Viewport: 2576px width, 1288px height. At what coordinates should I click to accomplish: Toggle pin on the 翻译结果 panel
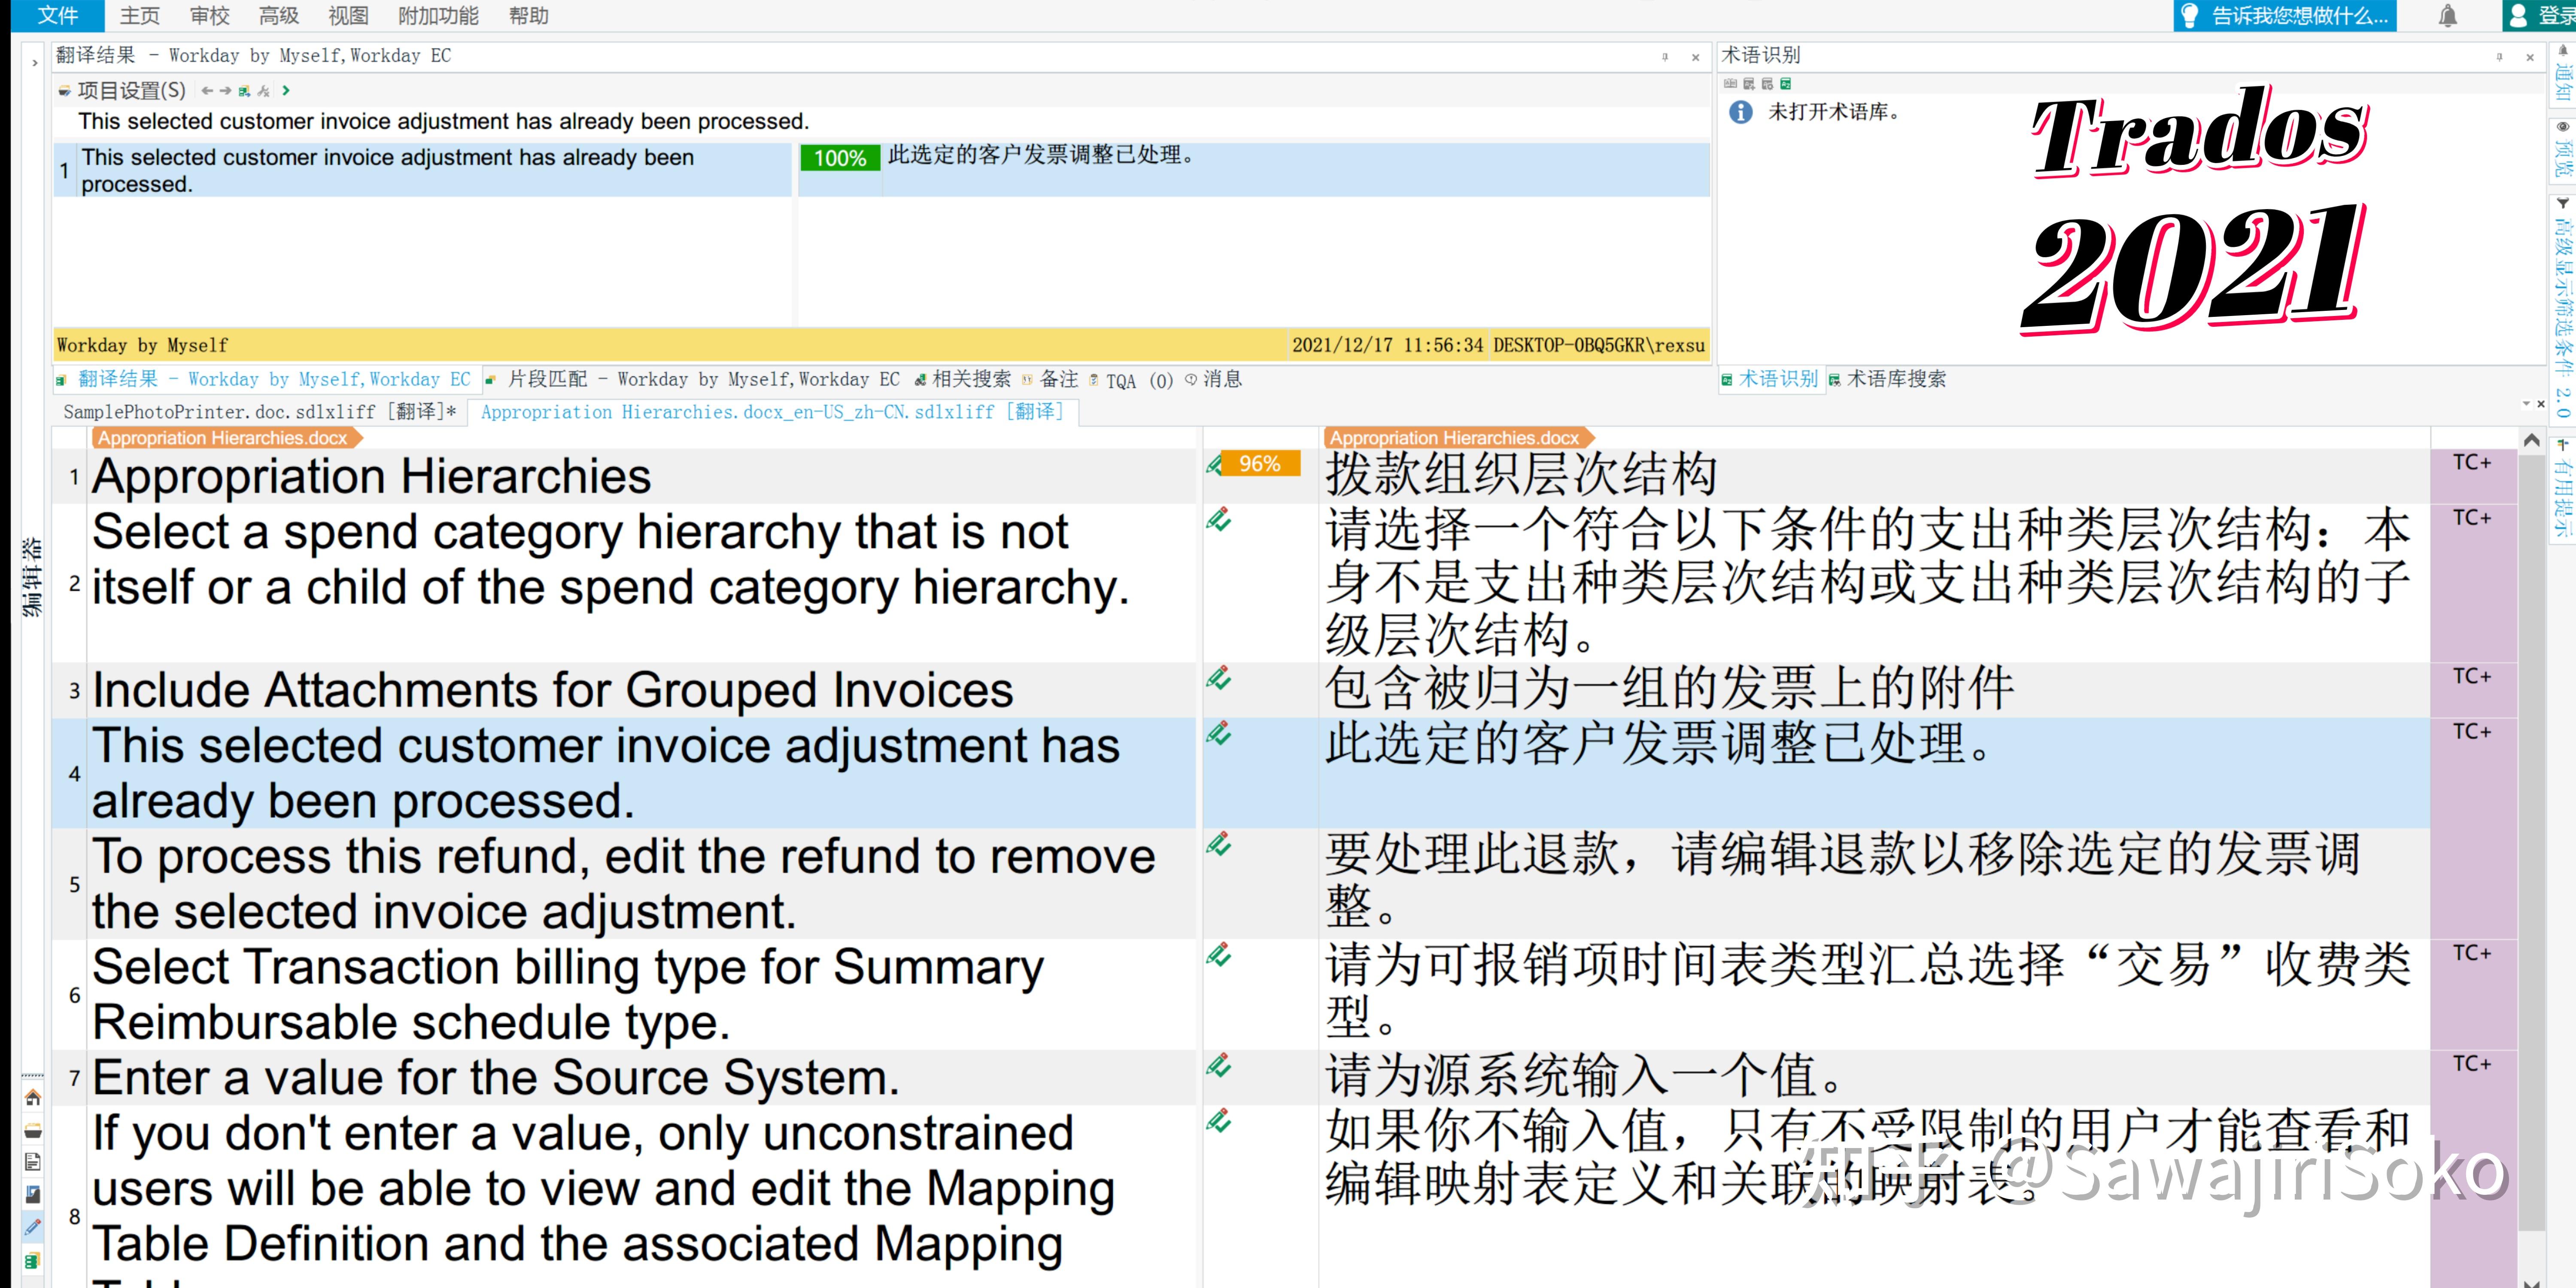[1665, 57]
